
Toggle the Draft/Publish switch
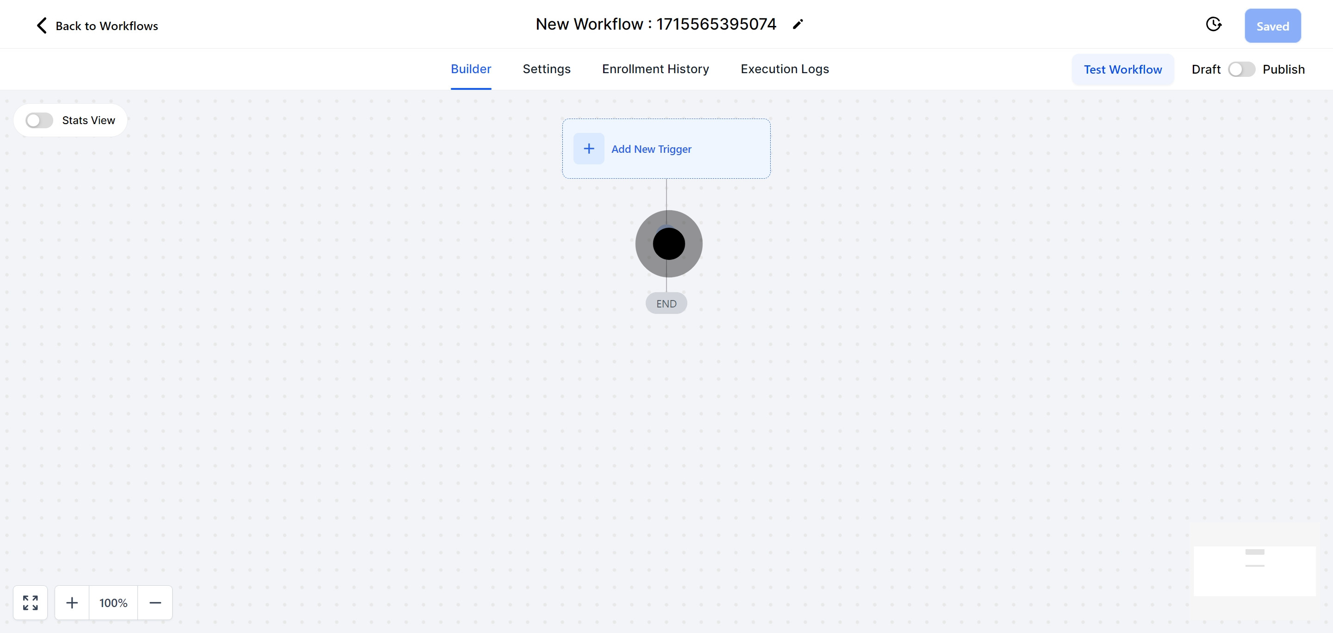pyautogui.click(x=1241, y=69)
